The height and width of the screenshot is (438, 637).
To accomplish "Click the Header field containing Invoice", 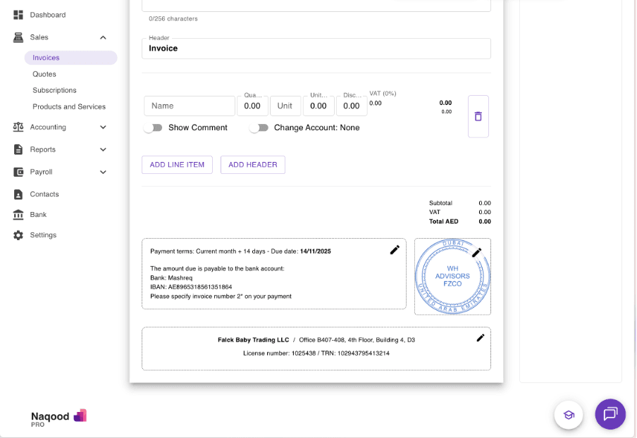I will click(x=316, y=49).
